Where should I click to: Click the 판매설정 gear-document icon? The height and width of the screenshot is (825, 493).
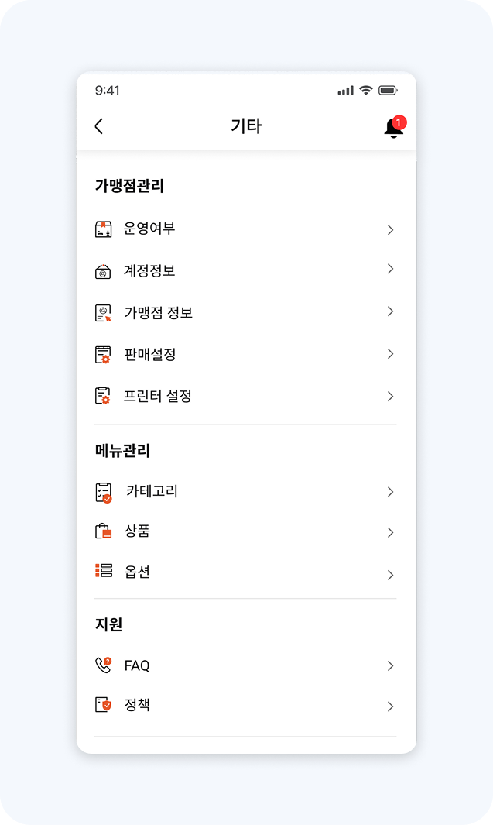104,354
